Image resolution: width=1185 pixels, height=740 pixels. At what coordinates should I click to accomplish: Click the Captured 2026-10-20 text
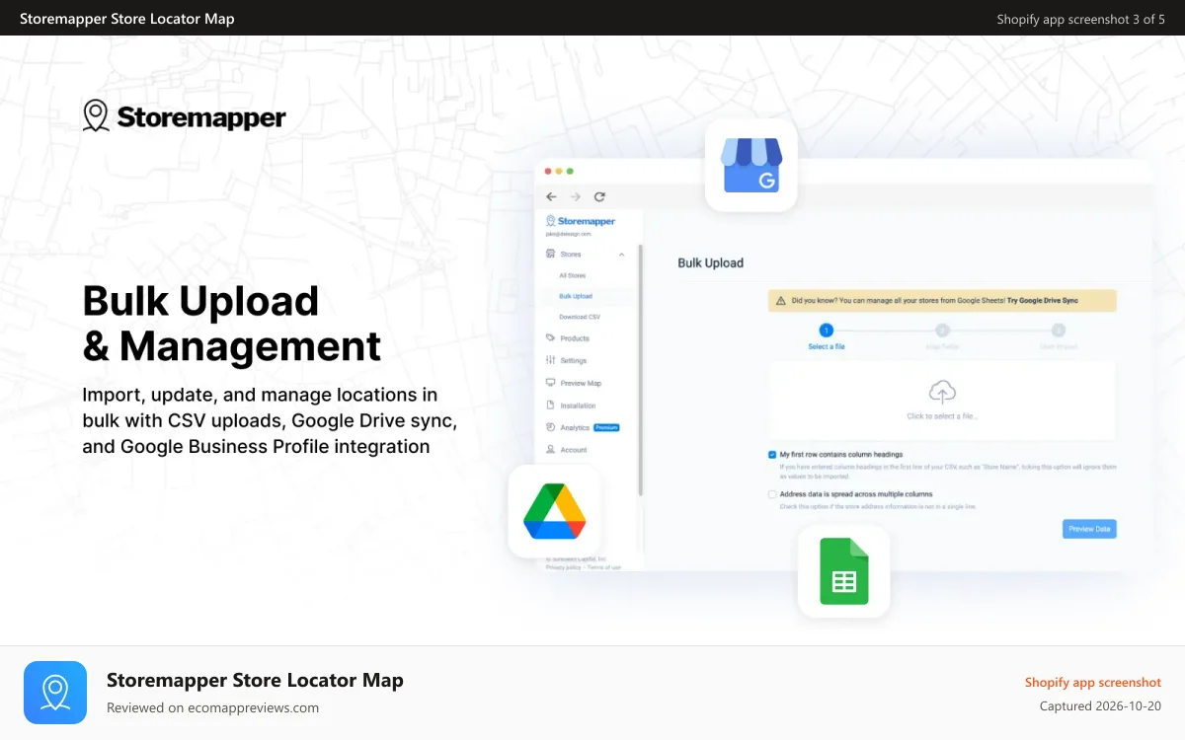[x=1100, y=706]
